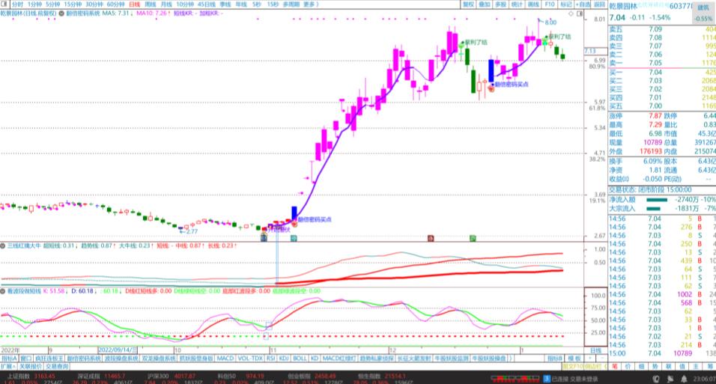Click the green info marker below late December

[473, 238]
